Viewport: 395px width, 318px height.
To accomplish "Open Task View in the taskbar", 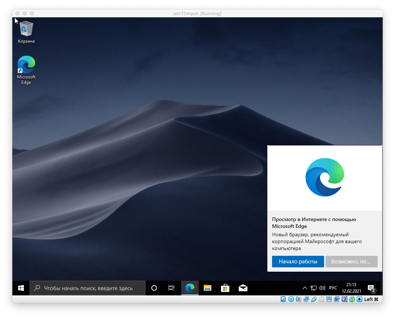I will pyautogui.click(x=171, y=288).
